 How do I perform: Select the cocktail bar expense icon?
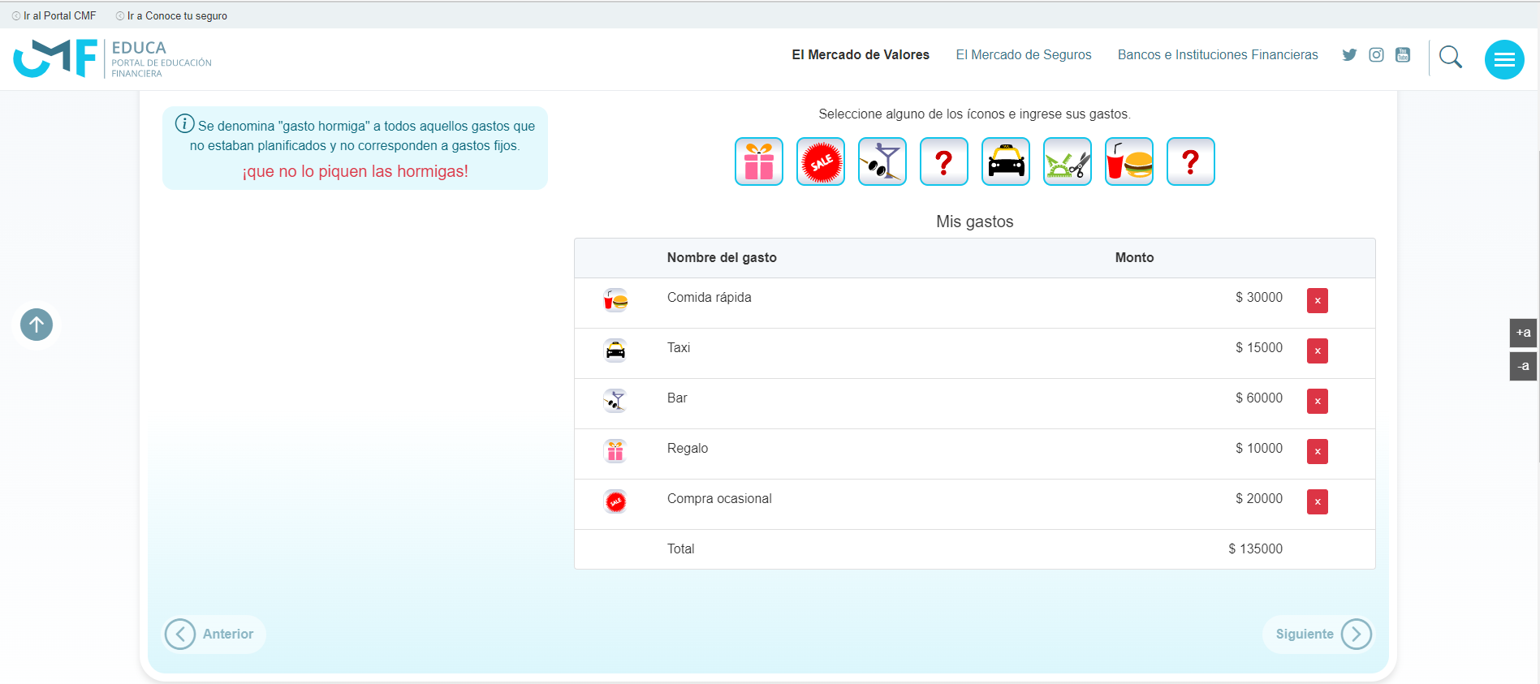click(x=882, y=161)
